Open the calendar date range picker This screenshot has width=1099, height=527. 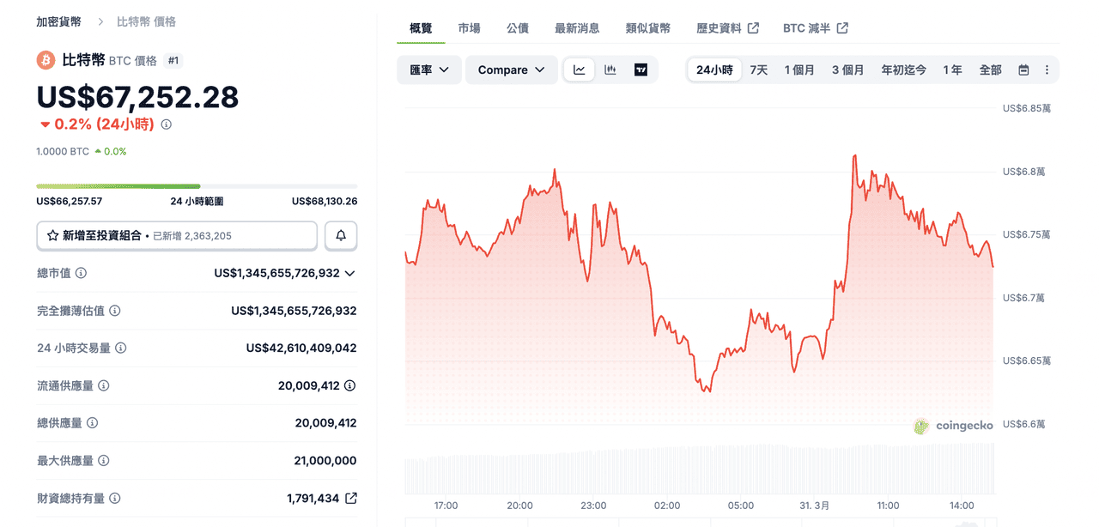(1023, 70)
